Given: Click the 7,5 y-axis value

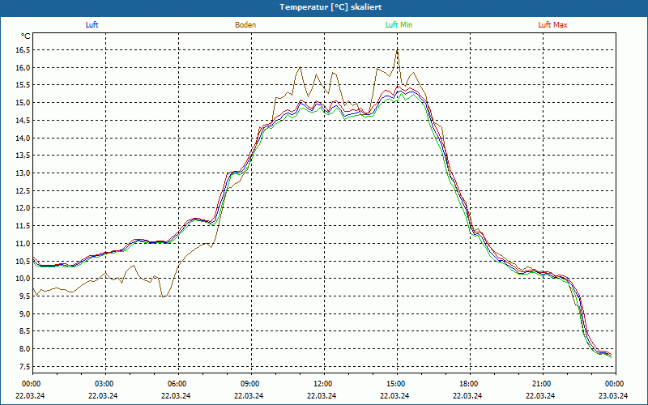Looking at the screenshot, I should point(24,367).
